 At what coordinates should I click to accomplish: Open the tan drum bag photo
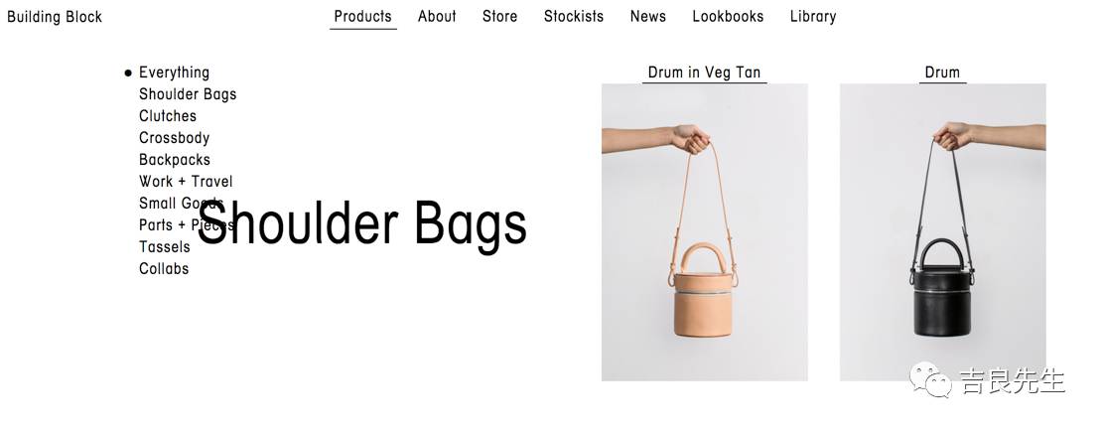pos(704,232)
